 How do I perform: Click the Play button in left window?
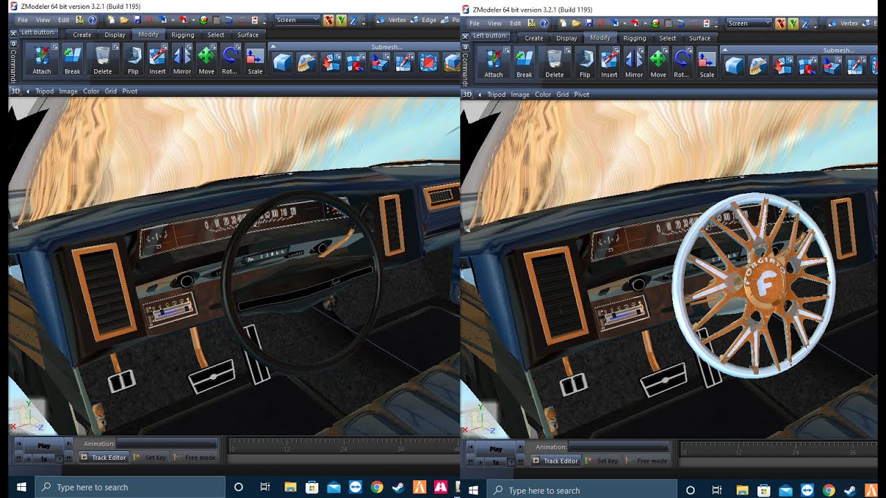point(44,446)
